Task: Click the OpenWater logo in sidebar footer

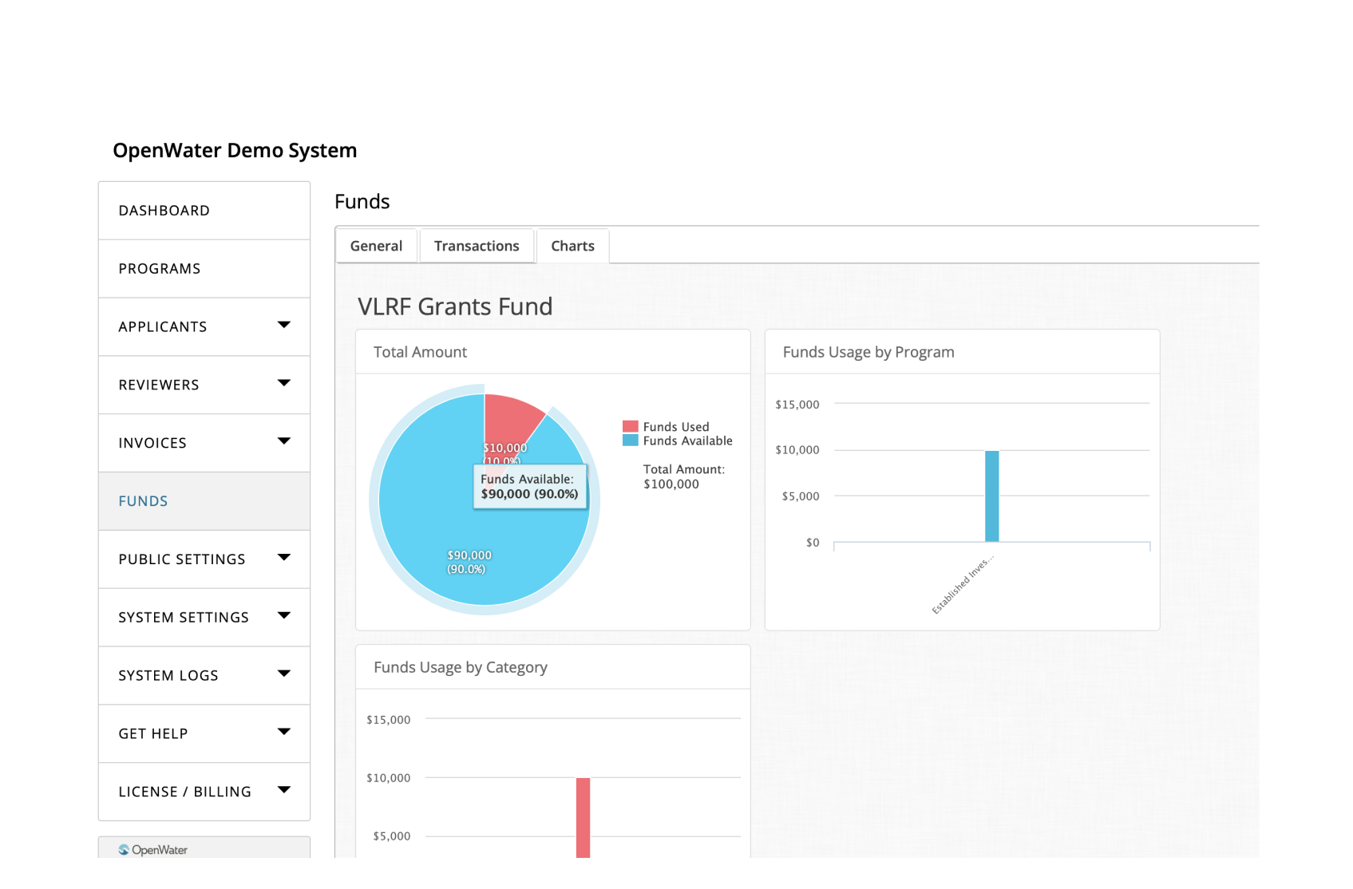Action: [x=153, y=850]
